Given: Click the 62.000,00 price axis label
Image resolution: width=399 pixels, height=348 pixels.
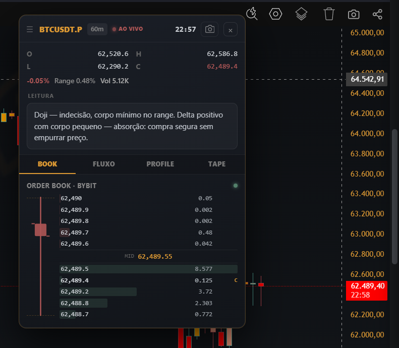Looking at the screenshot, I should click(367, 335).
